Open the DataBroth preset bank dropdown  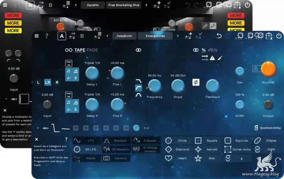click(124, 36)
